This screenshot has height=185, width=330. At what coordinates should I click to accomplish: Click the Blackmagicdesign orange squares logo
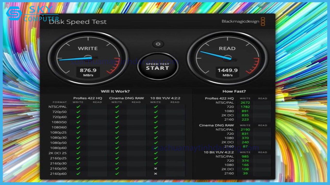coord(263,22)
